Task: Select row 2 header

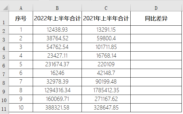Action: (x=4, y=30)
